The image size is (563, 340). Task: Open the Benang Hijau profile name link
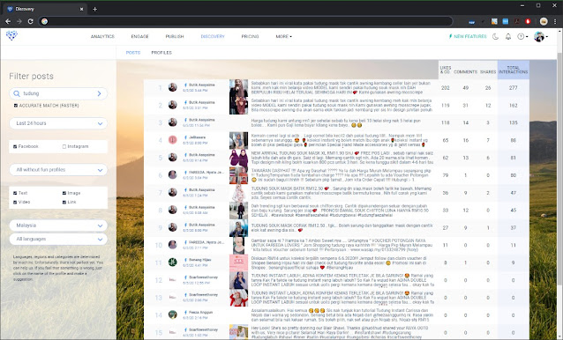[x=200, y=260]
